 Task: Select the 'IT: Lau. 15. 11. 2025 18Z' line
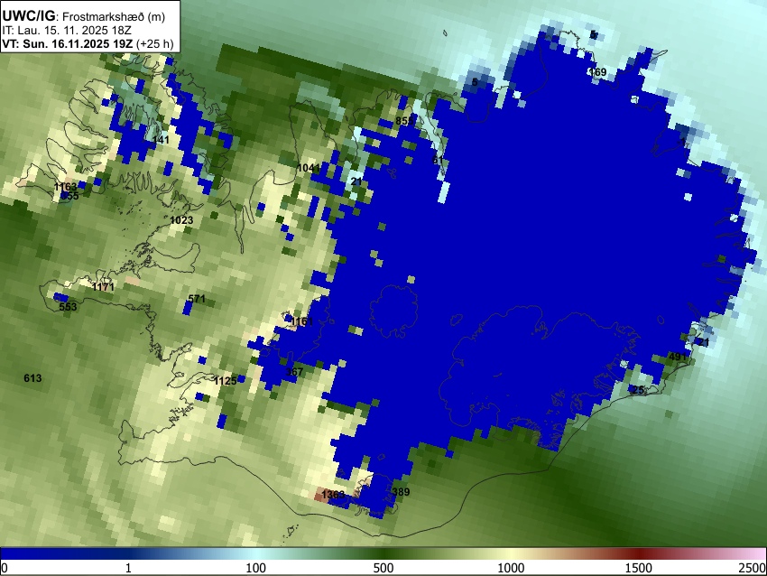coord(67,31)
